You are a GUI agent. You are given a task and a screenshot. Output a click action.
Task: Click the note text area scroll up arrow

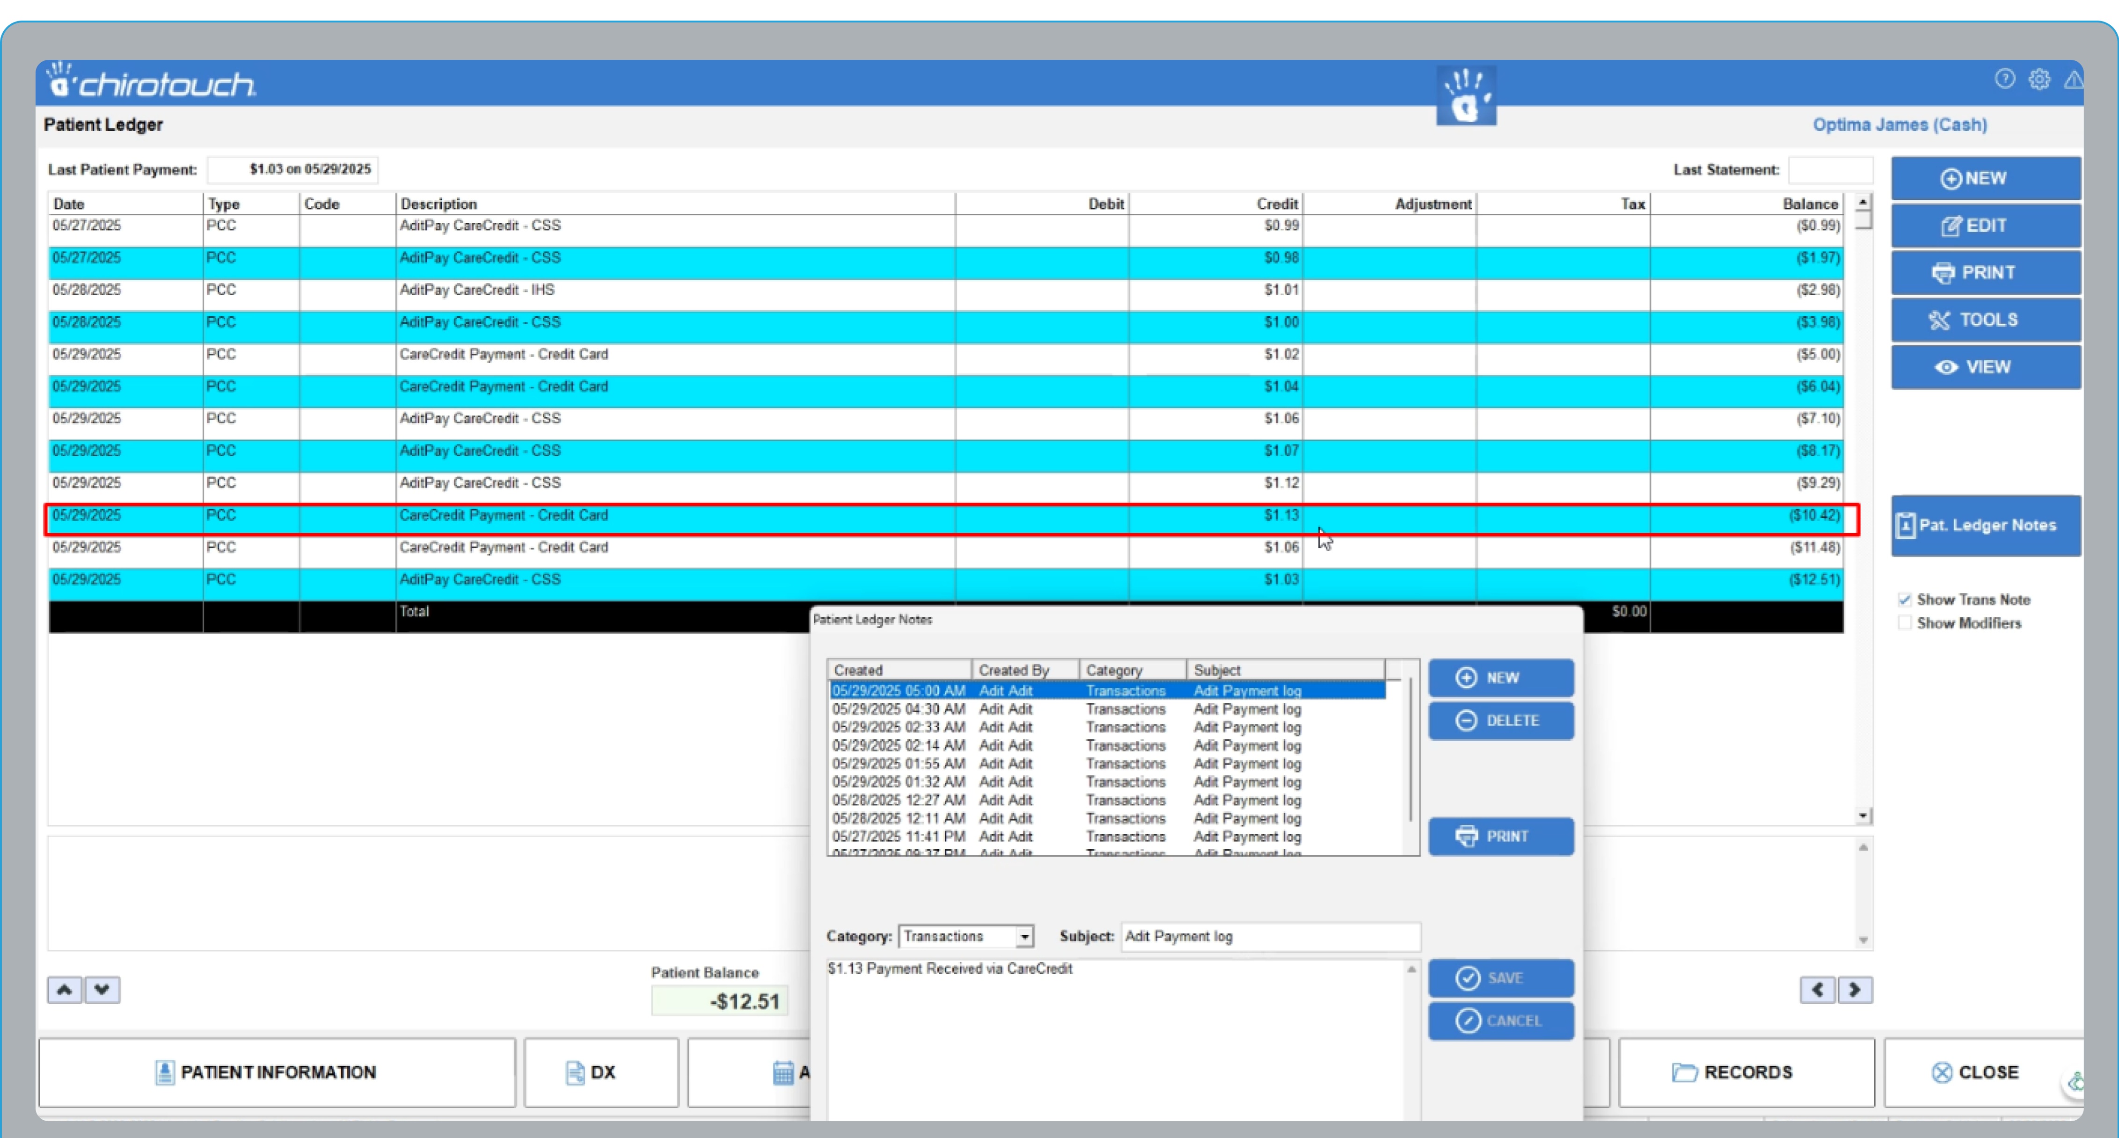pyautogui.click(x=1411, y=970)
